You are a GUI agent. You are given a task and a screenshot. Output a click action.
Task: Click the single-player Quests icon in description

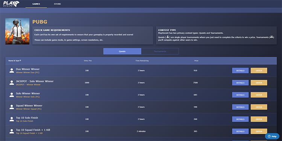point(168,37)
